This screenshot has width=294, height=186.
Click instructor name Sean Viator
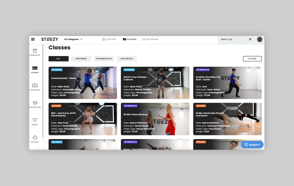pos(214,90)
